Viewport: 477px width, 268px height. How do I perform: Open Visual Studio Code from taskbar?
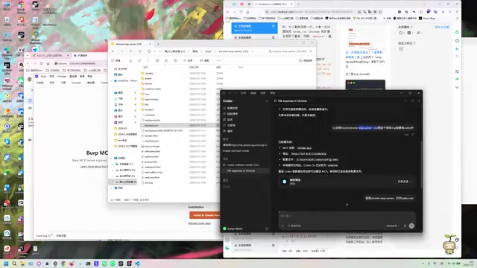pos(137,264)
